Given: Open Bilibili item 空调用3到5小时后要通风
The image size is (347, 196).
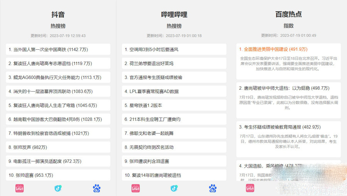Looking at the screenshot, I should tap(174, 49).
